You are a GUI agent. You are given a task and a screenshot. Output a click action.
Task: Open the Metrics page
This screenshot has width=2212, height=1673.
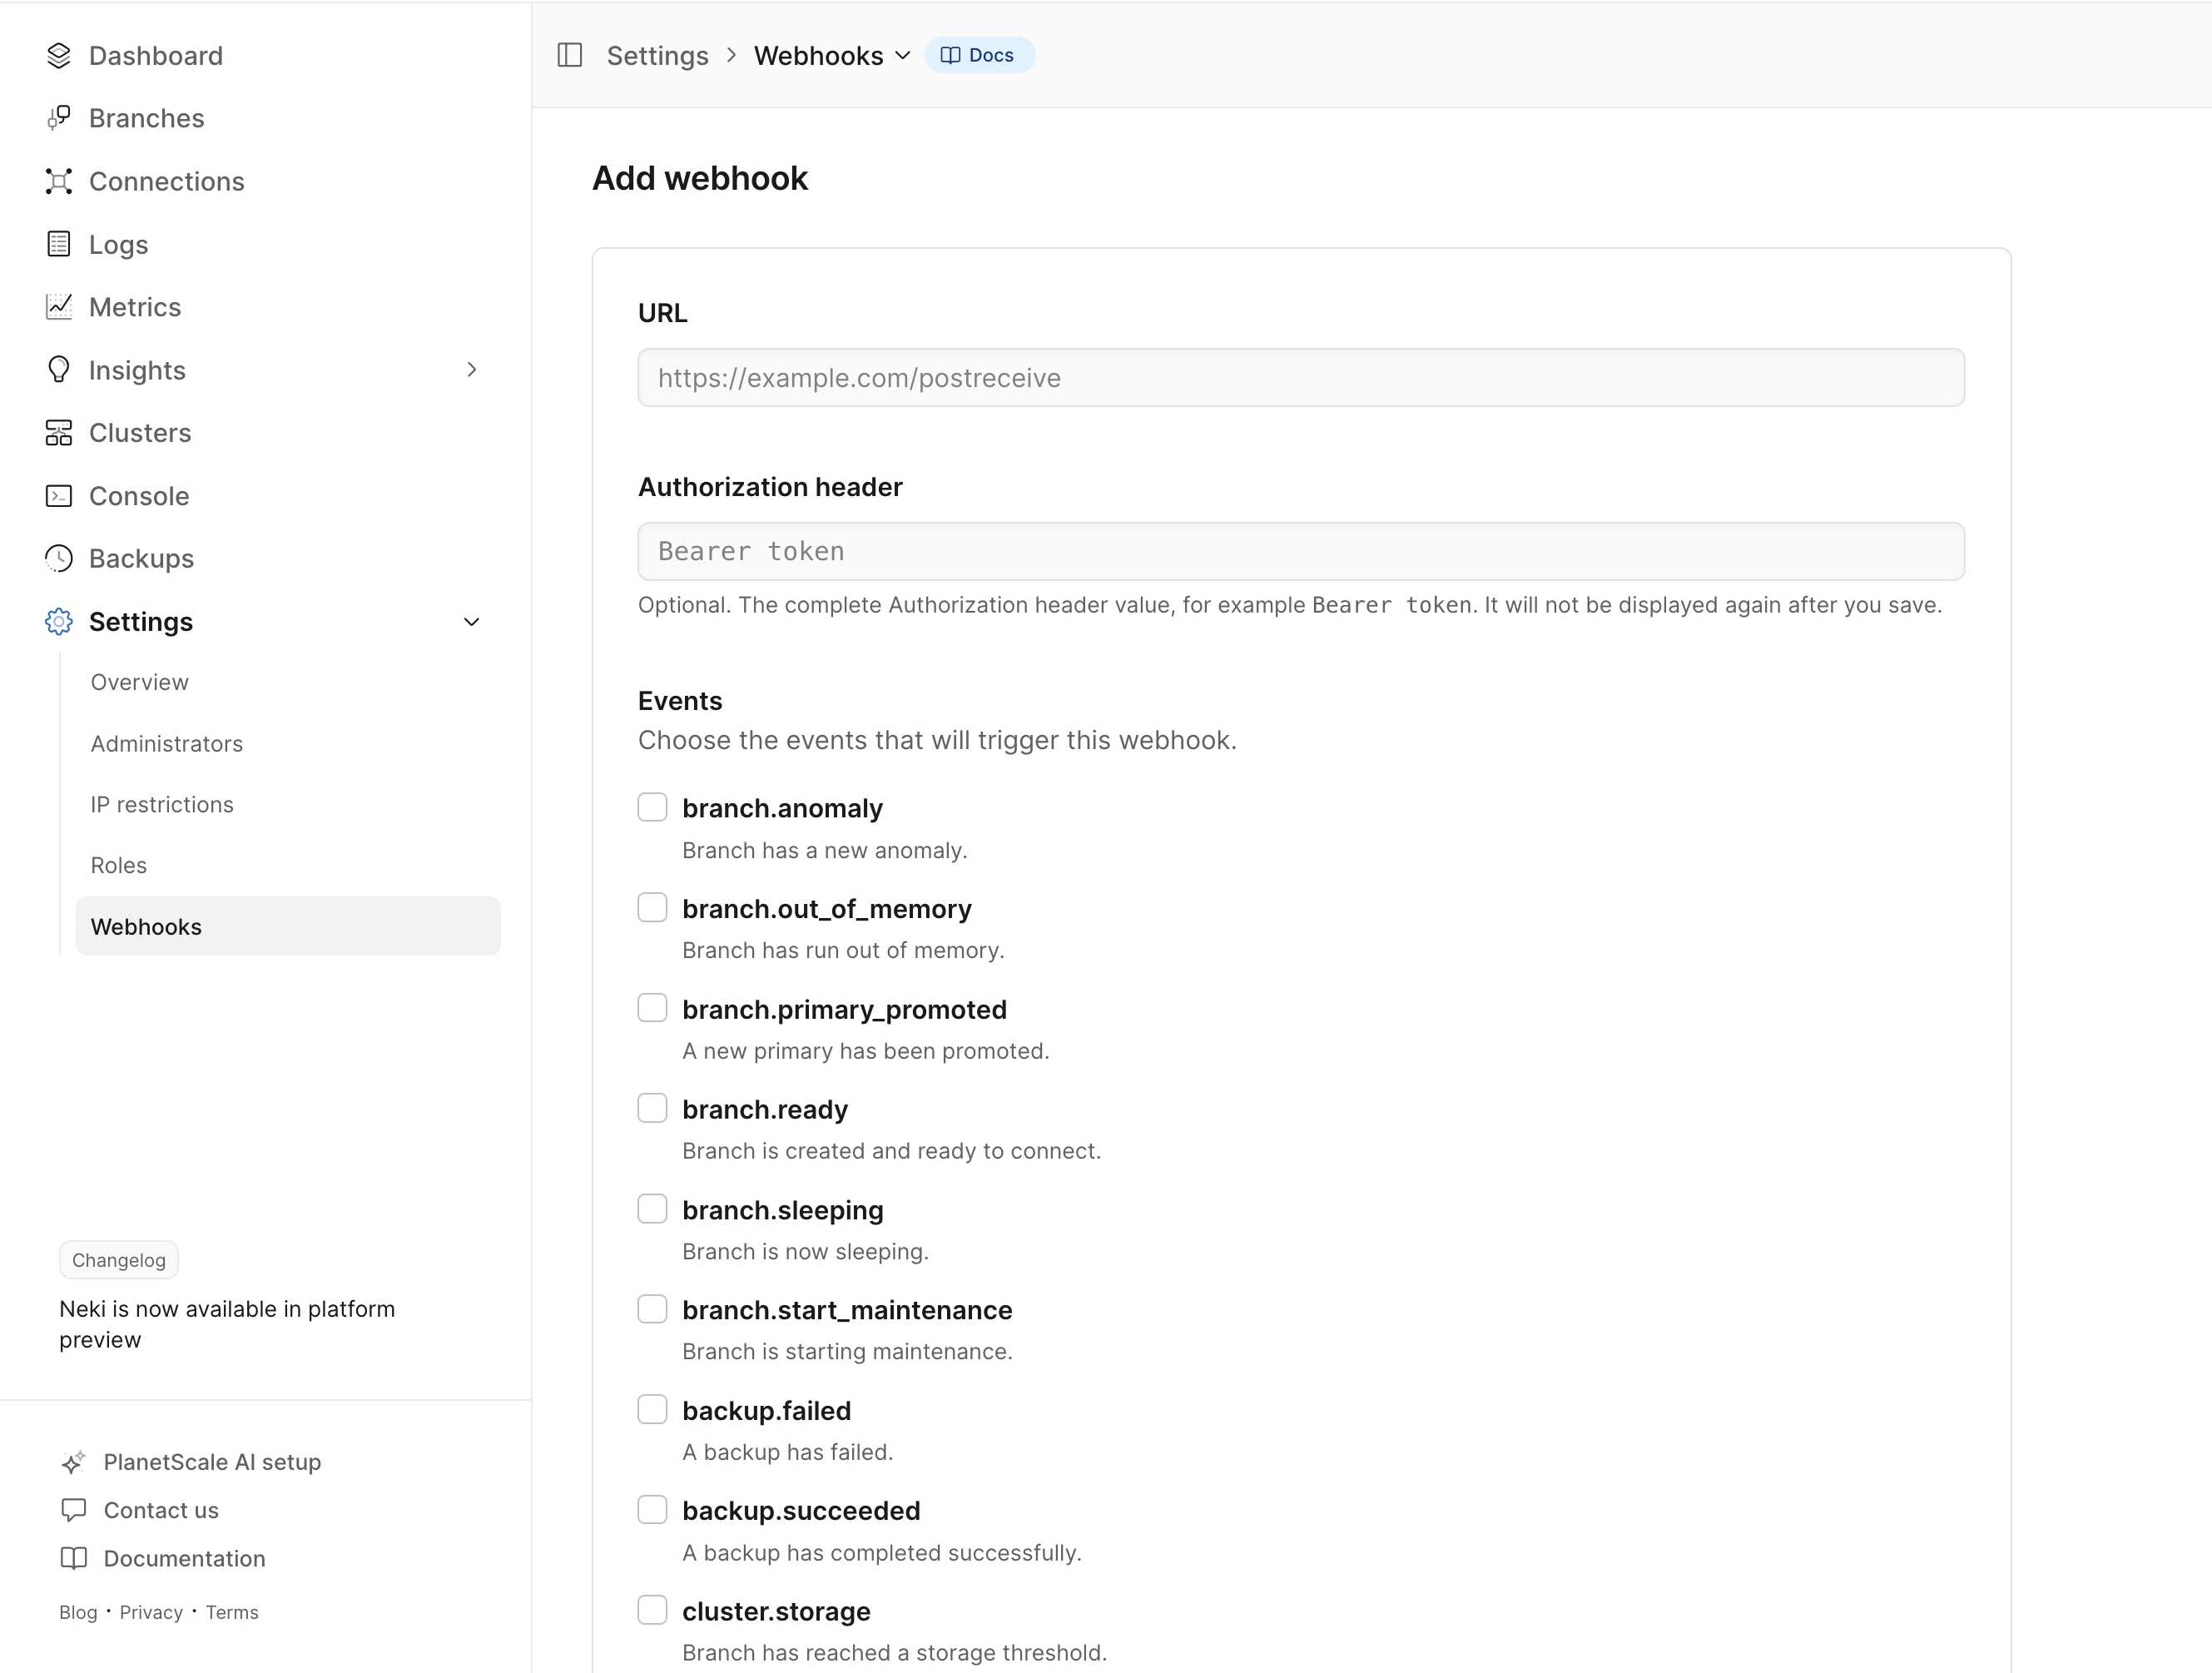pyautogui.click(x=135, y=307)
